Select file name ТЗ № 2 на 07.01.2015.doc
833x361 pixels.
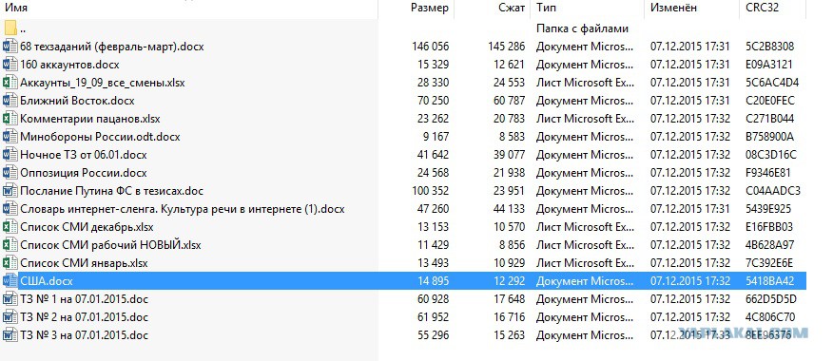click(x=84, y=317)
